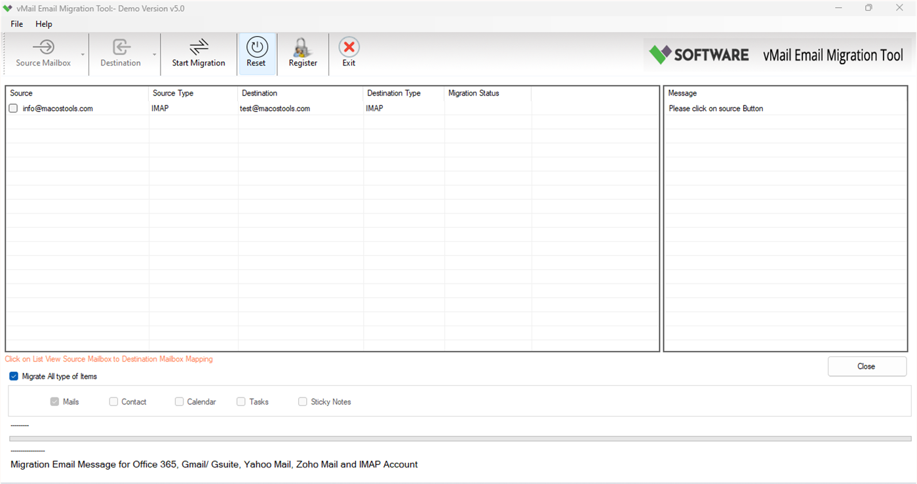Open the Source Mailbox dropdown arrow

click(83, 55)
